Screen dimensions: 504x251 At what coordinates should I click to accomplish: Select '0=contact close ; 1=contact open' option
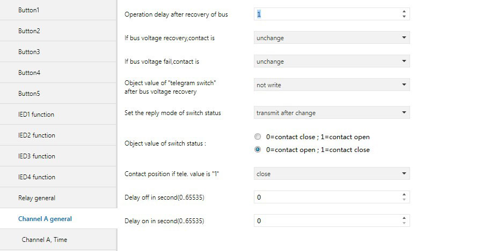point(258,137)
